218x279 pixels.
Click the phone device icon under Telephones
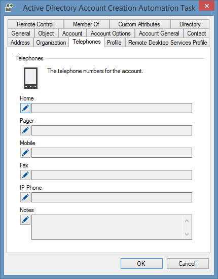pyautogui.click(x=30, y=78)
